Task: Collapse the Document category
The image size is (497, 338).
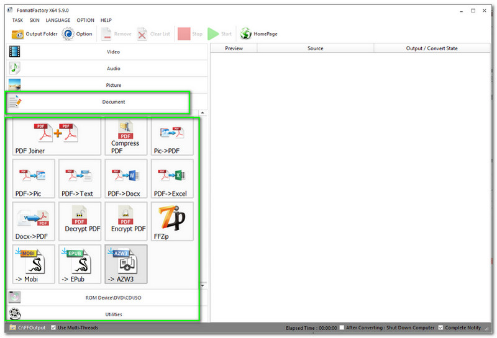Action: coord(107,102)
